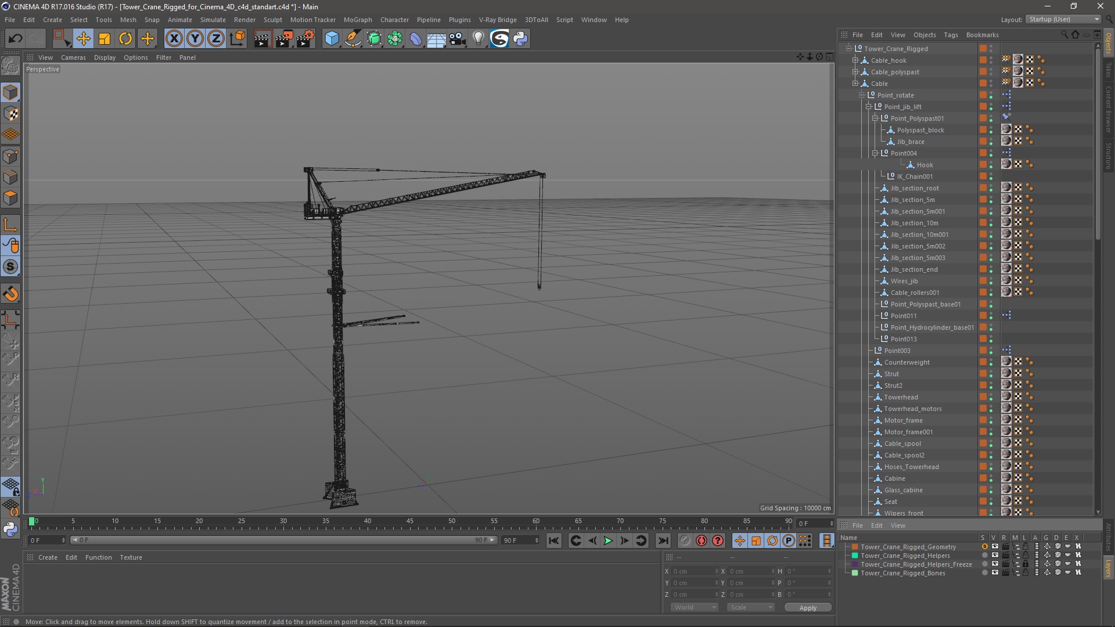Select the Jib_section_10m object
The image size is (1115, 627).
point(914,223)
